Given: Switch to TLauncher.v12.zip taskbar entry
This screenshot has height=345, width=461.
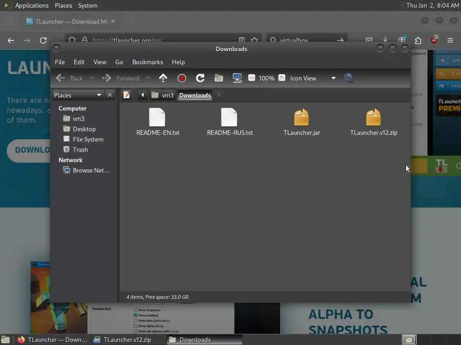Looking at the screenshot, I should point(123,340).
